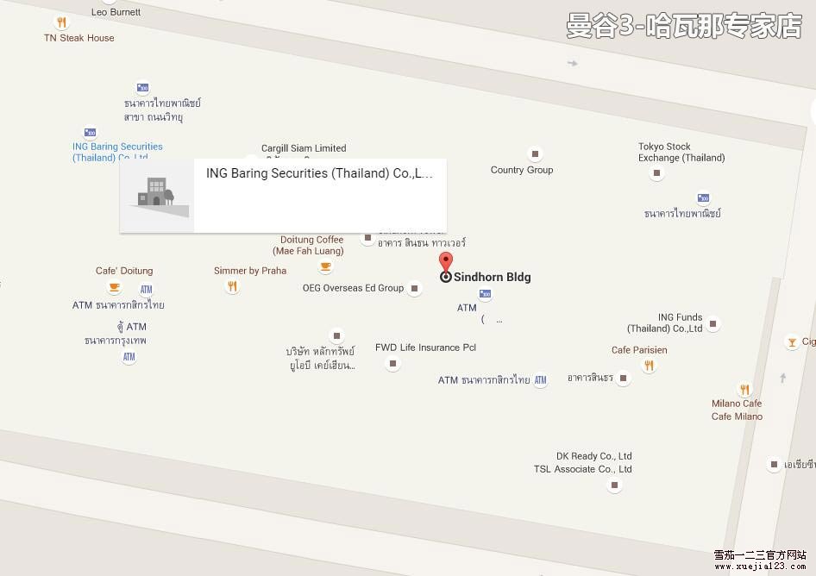Viewport: 816px width, 576px height.
Task: Click the bar icon at right map edge
Action: click(792, 342)
